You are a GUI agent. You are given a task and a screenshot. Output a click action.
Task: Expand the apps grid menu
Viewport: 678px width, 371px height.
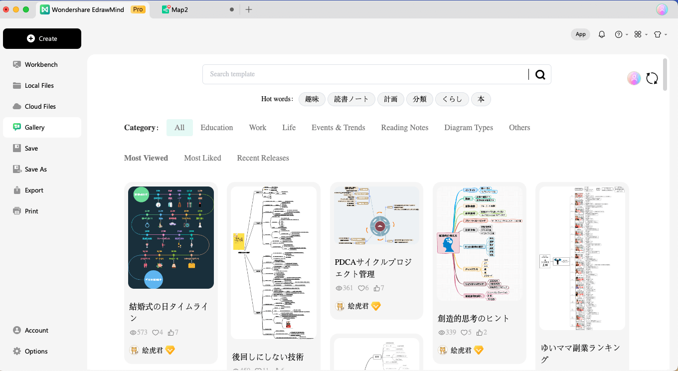pyautogui.click(x=641, y=34)
